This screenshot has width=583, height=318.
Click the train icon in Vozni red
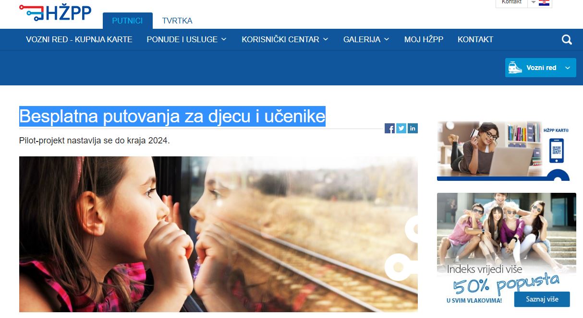515,68
